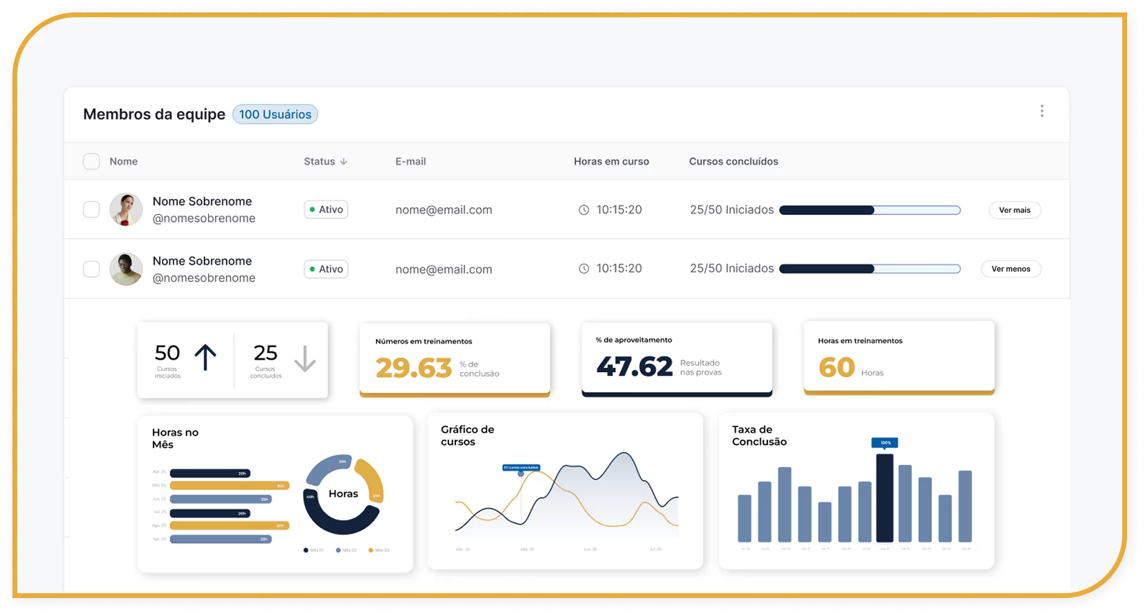Click the first row course progress bar
The image size is (1145, 616).
[869, 210]
